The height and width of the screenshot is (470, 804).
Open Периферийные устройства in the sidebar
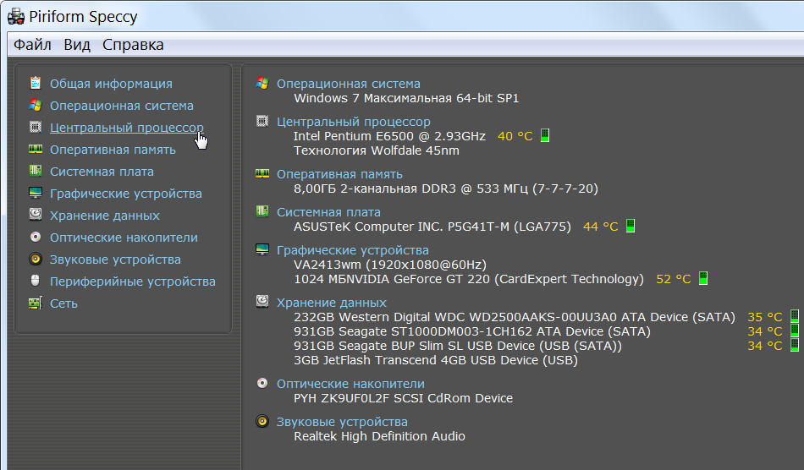(132, 281)
